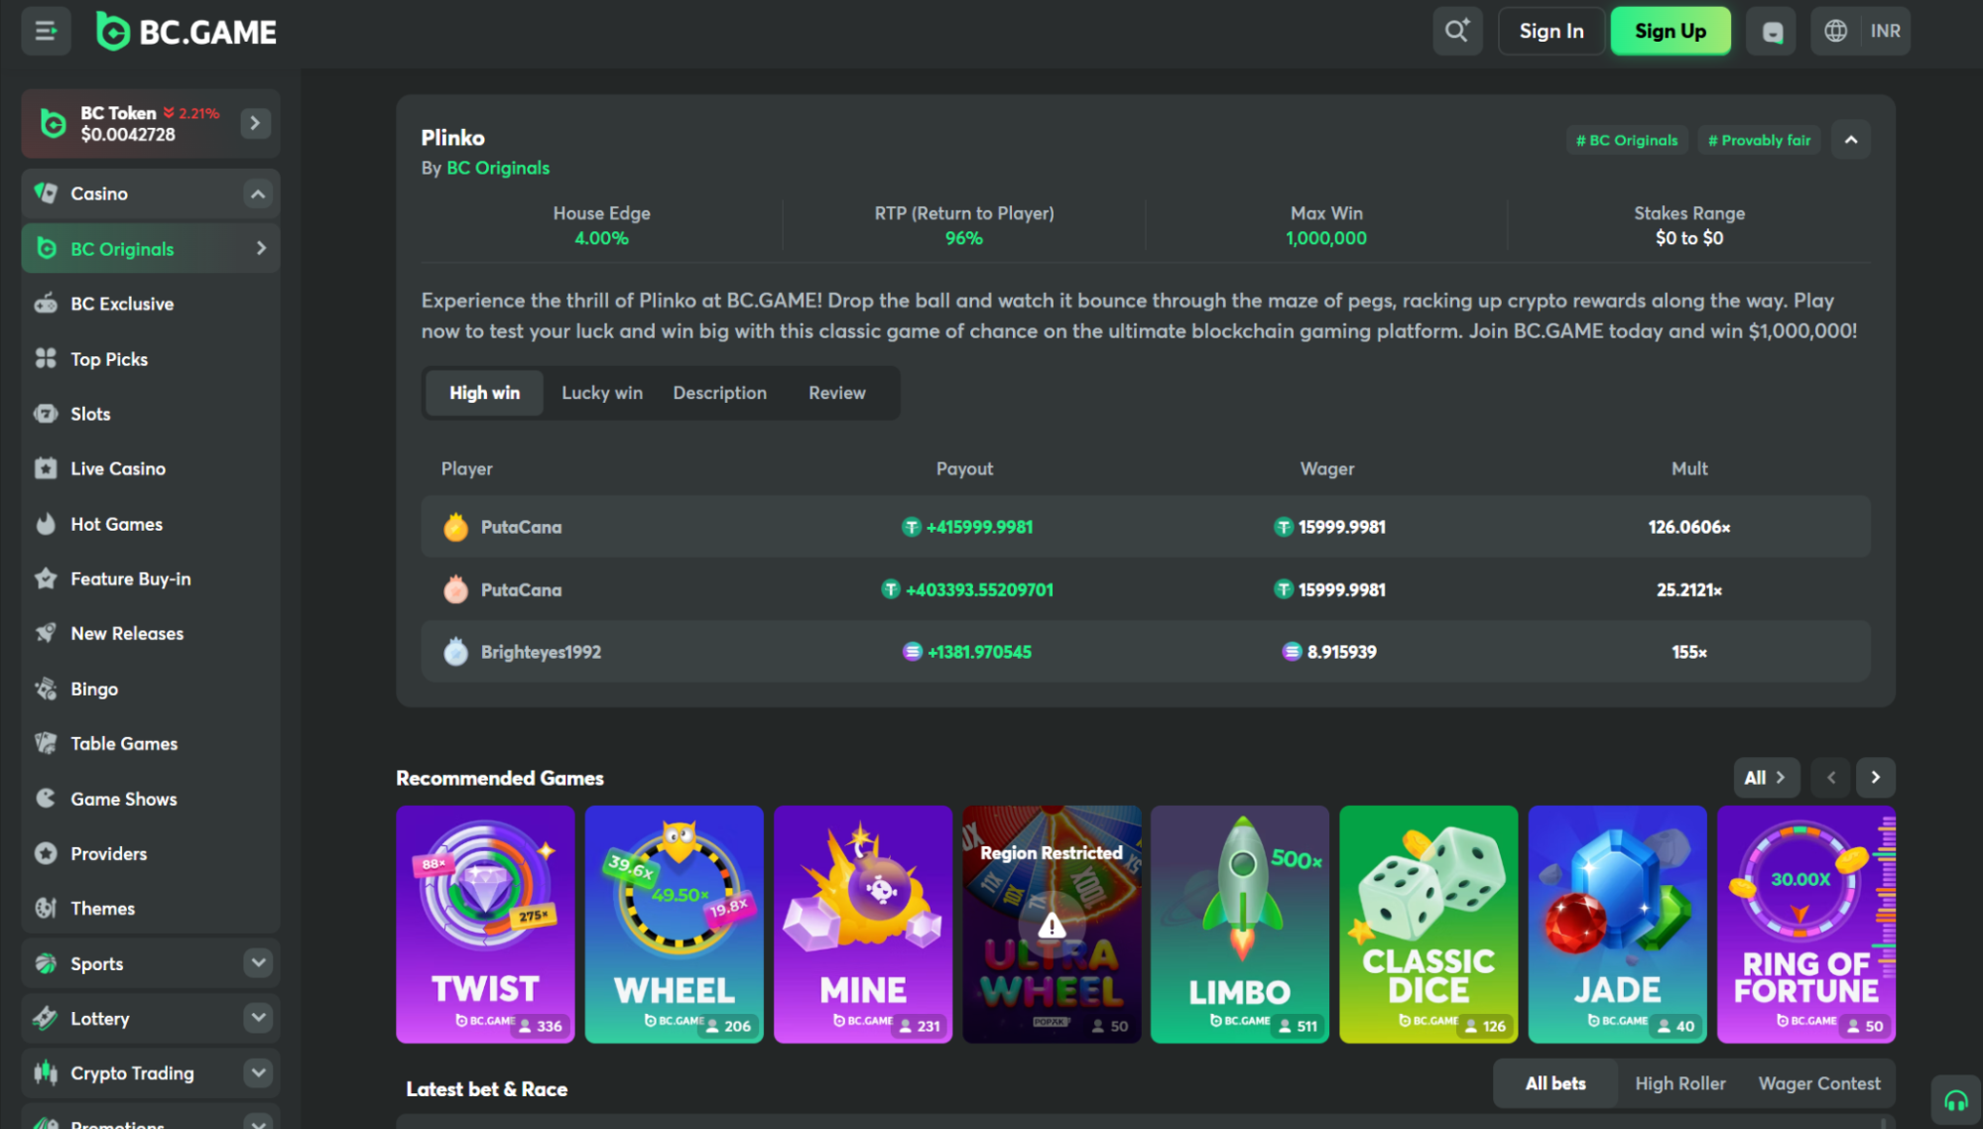Select the High Roller tab

[x=1679, y=1083]
